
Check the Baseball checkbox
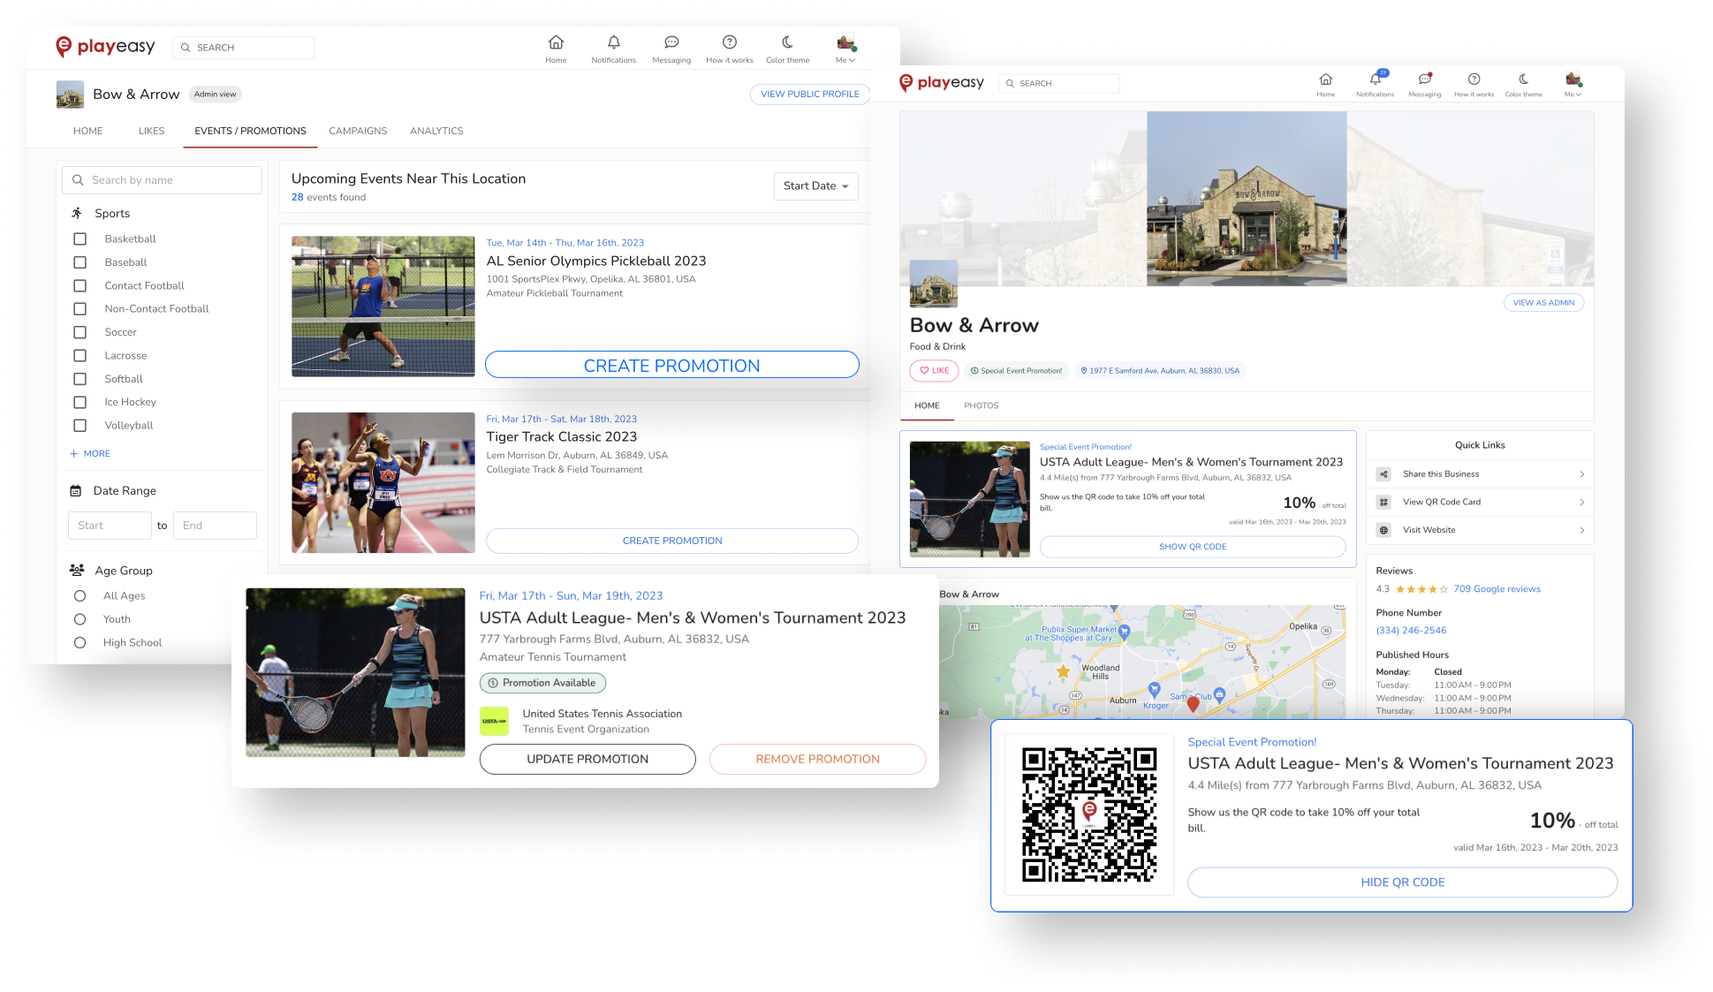pos(80,262)
